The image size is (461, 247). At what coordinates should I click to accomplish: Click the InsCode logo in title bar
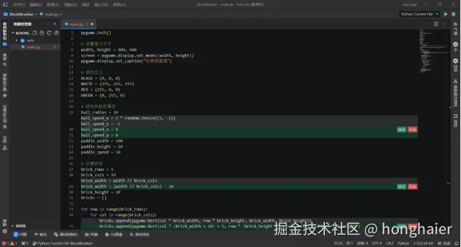5,5
